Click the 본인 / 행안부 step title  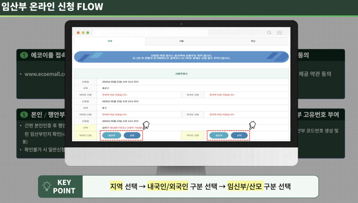tap(48, 114)
